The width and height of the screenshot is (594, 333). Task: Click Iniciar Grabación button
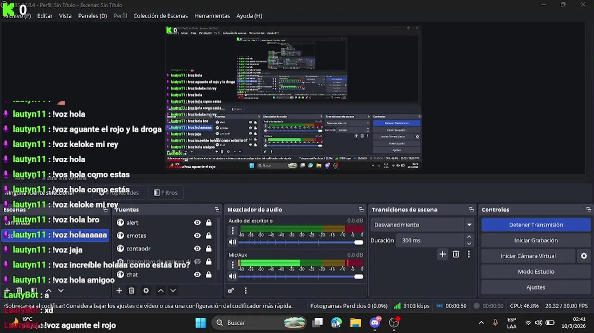click(x=536, y=240)
